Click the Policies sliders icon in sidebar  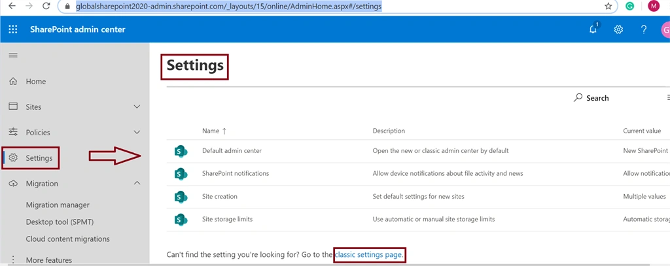pyautogui.click(x=13, y=132)
